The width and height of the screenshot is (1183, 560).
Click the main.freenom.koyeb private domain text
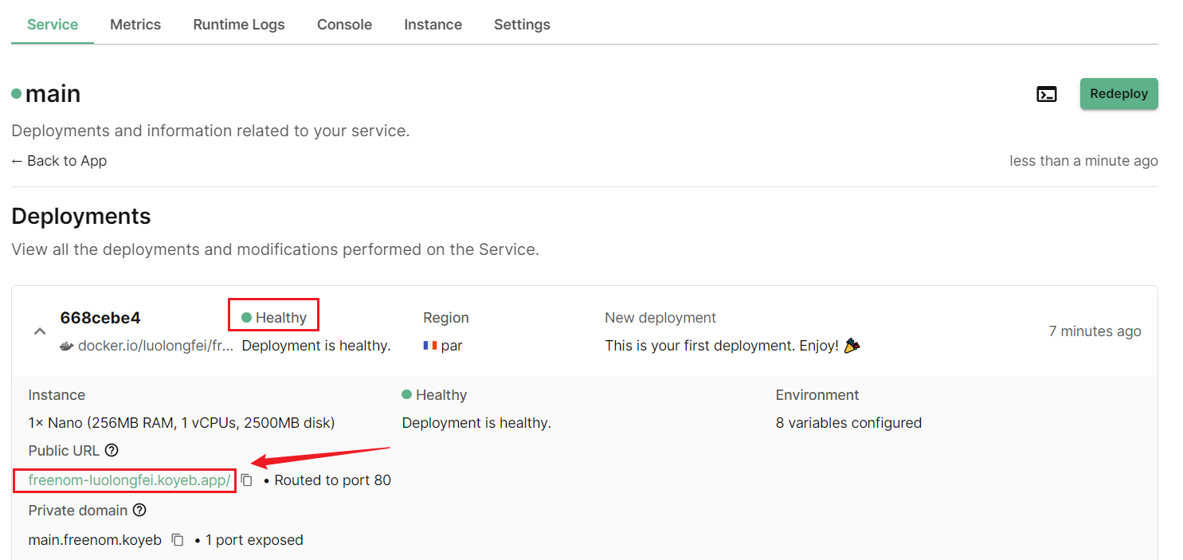pos(95,540)
